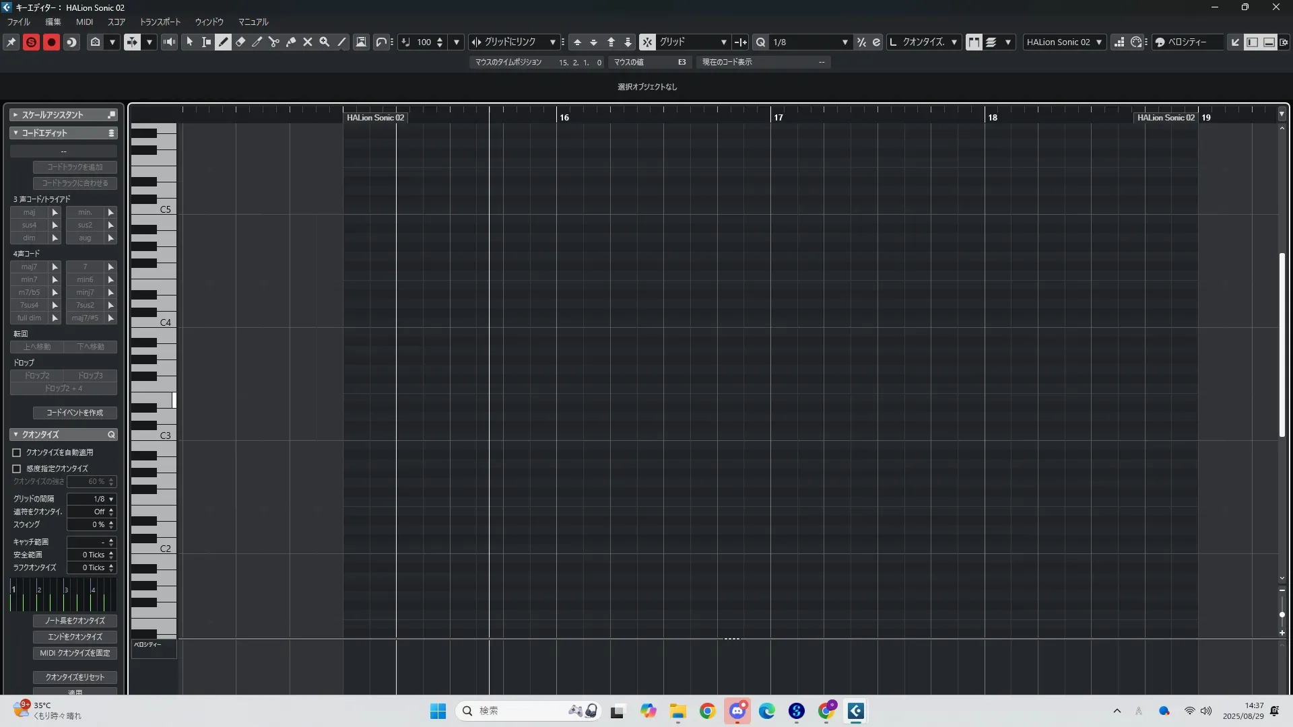Viewport: 1293px width, 727px height.
Task: Open the quantize preset 1/8 dropdown
Action: pyautogui.click(x=844, y=42)
